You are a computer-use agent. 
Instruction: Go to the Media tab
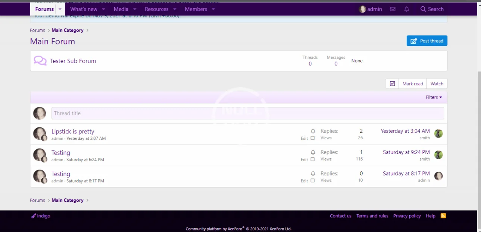(x=121, y=9)
